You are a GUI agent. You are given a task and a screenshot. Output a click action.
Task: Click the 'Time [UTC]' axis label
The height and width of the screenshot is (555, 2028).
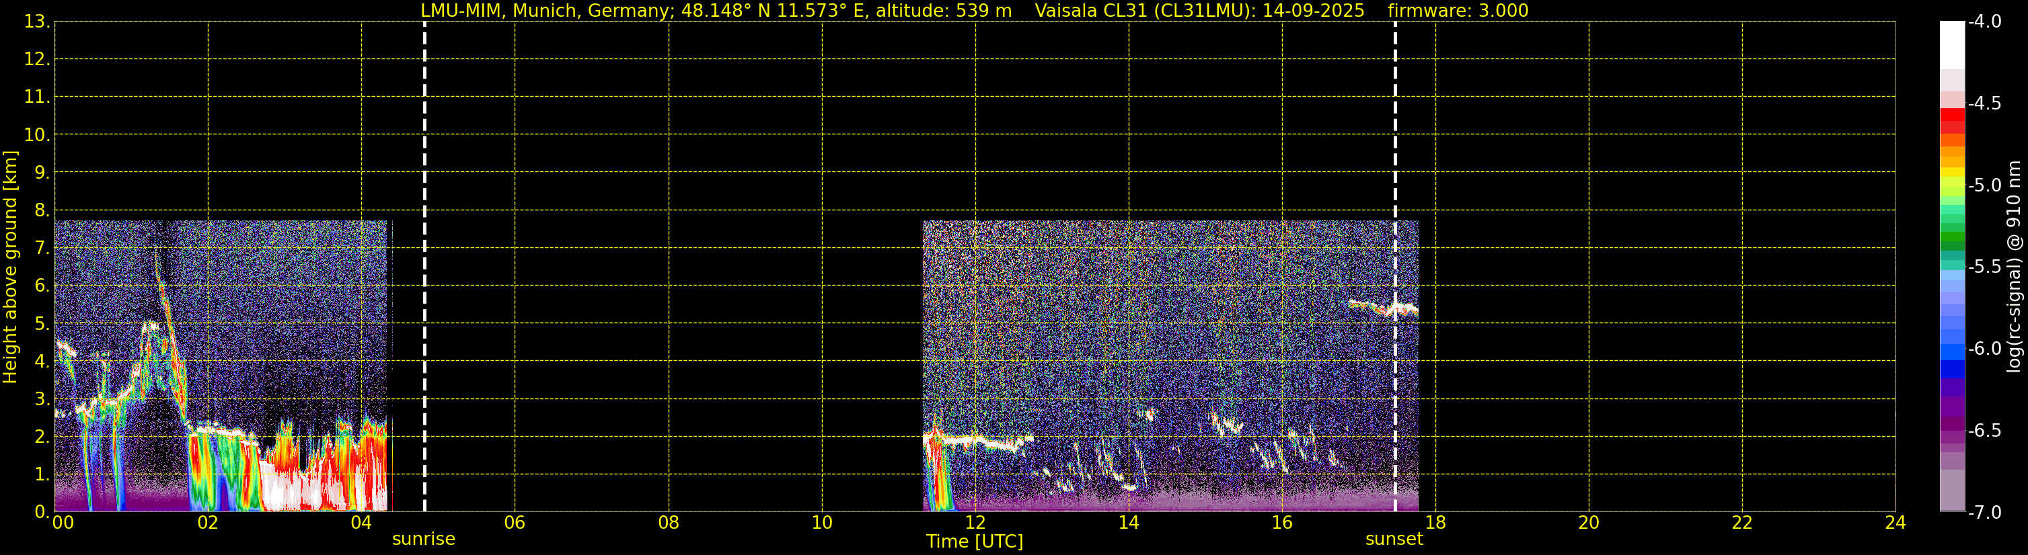tap(975, 542)
